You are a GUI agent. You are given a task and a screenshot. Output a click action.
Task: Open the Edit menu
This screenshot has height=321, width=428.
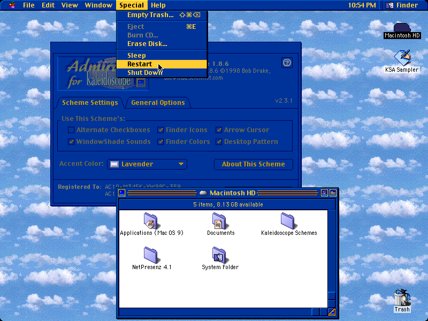click(48, 5)
